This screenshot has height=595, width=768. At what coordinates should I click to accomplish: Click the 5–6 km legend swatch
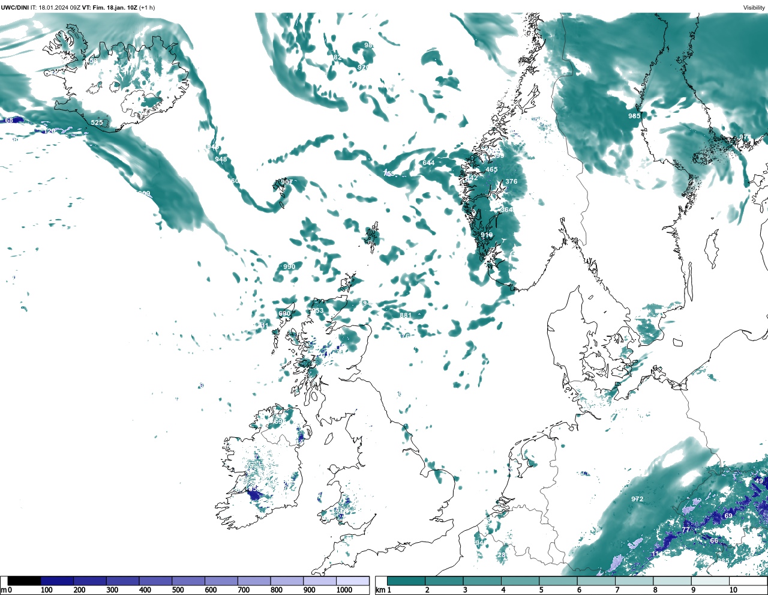pos(558,581)
